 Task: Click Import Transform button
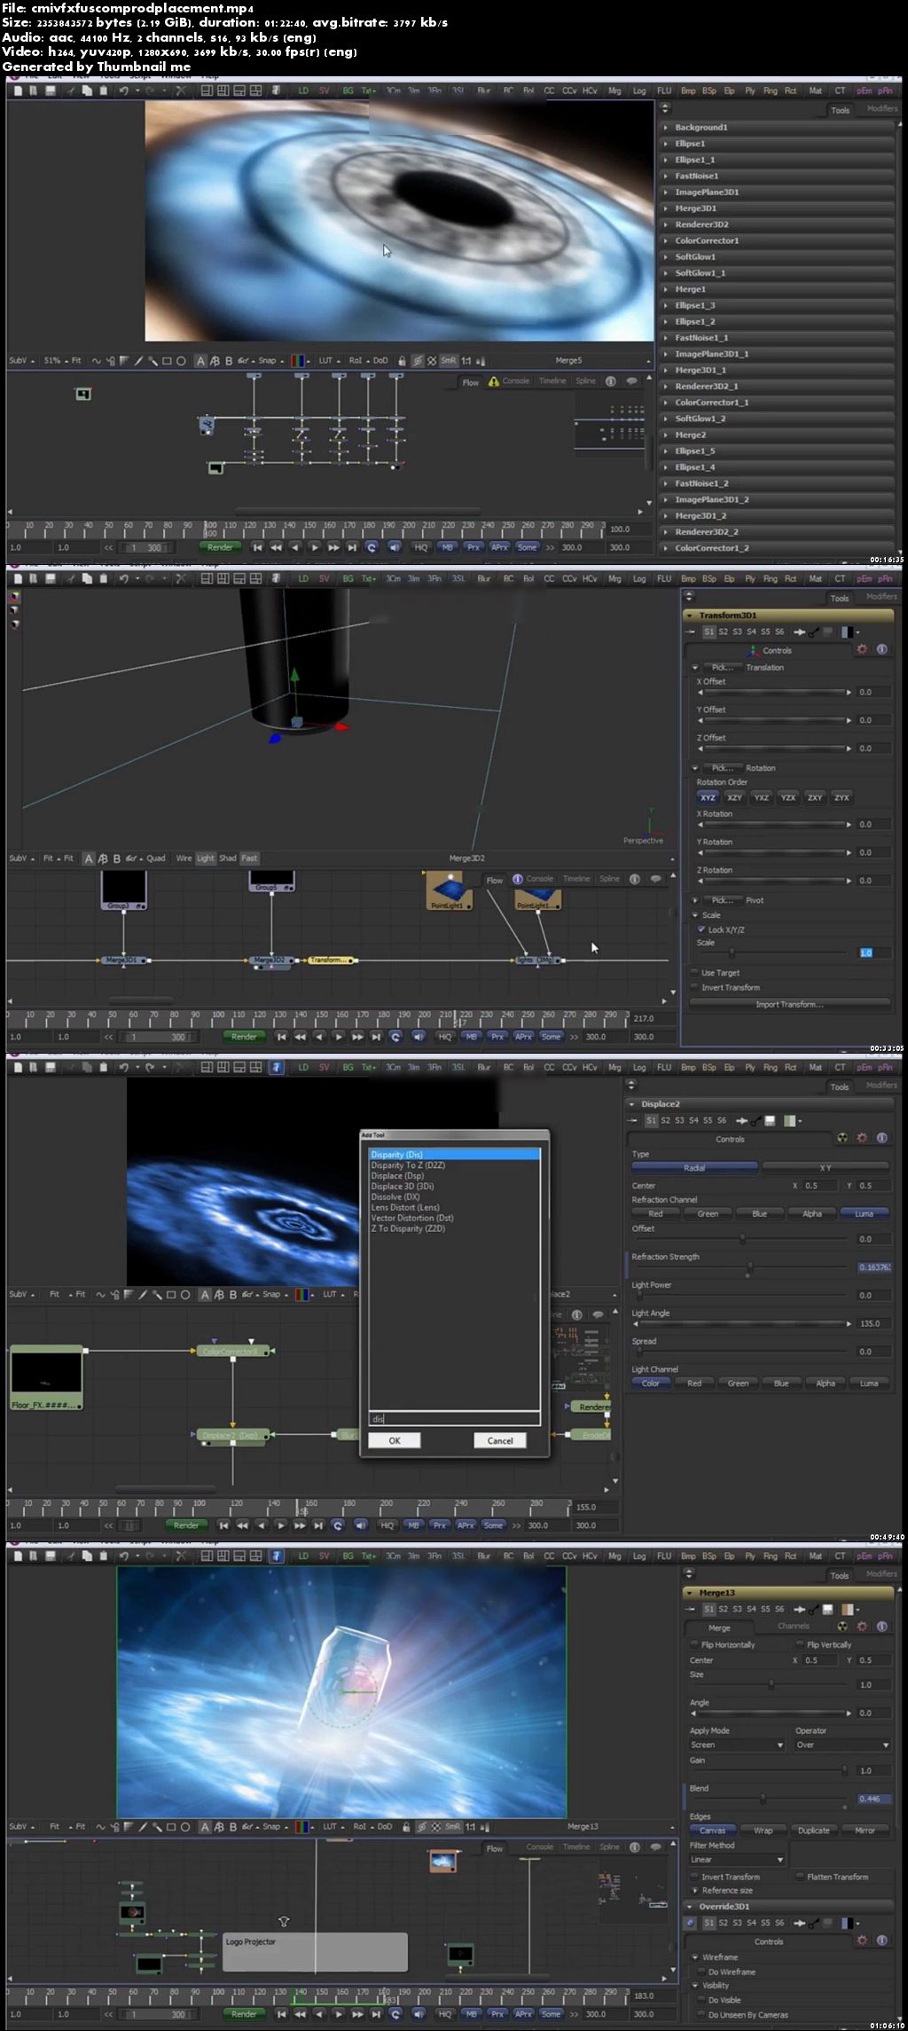click(x=789, y=1005)
